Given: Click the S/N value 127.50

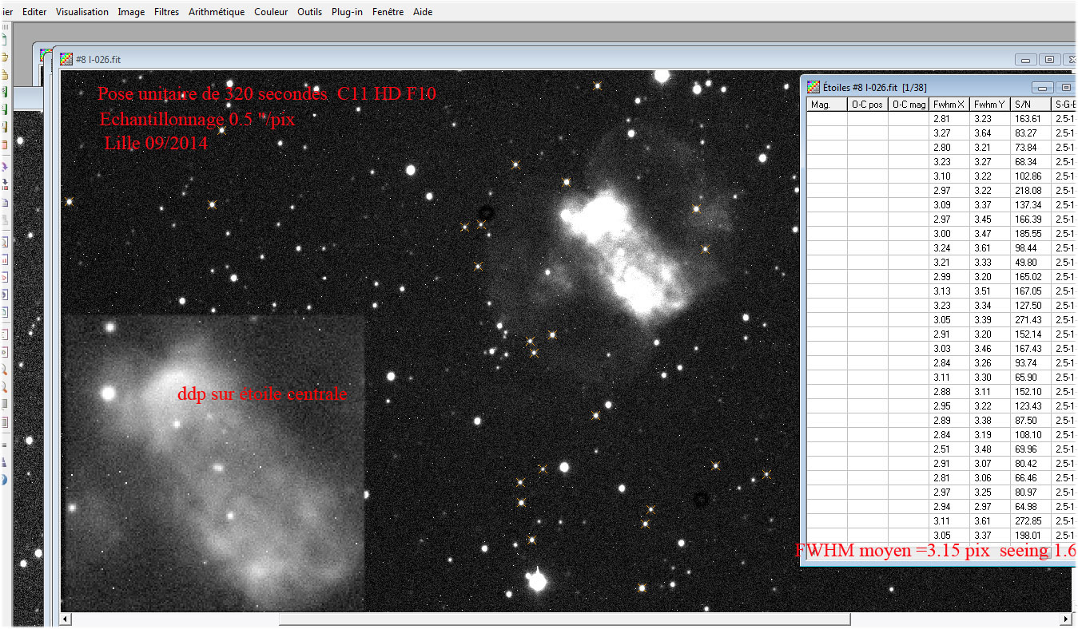Looking at the screenshot, I should coord(1032,306).
